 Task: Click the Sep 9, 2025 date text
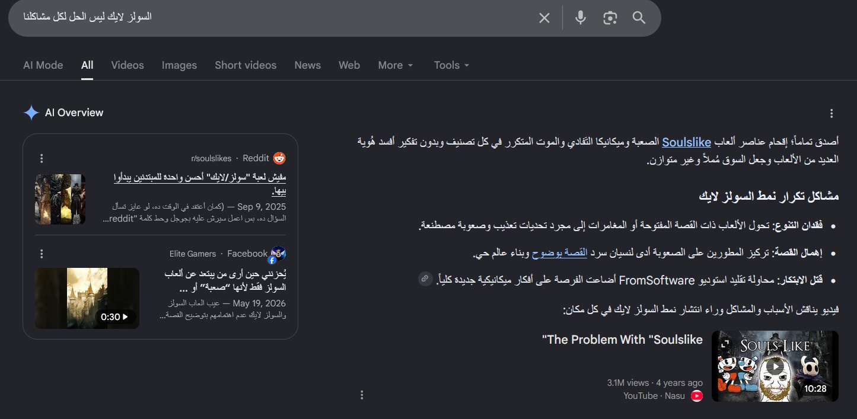click(x=262, y=207)
